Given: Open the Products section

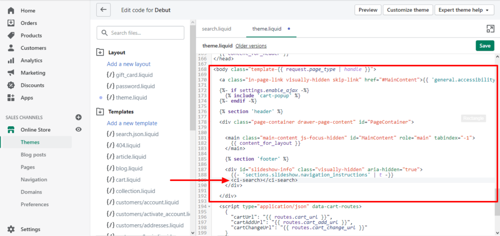Looking at the screenshot, I should 31,36.
